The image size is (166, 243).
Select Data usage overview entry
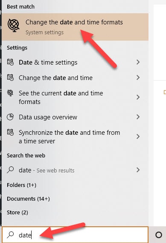[x=75, y=117]
